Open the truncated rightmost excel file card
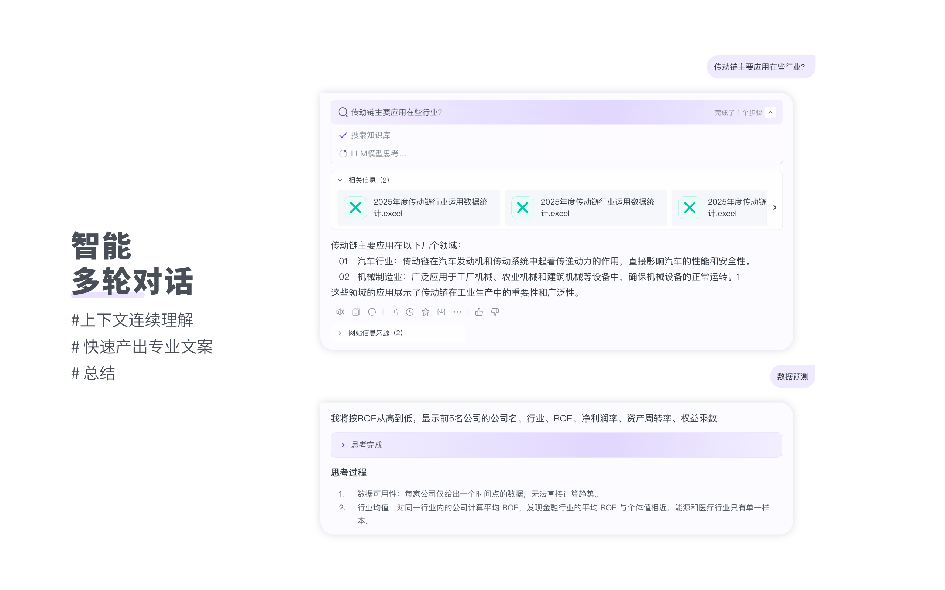This screenshot has height=590, width=945. click(x=719, y=208)
